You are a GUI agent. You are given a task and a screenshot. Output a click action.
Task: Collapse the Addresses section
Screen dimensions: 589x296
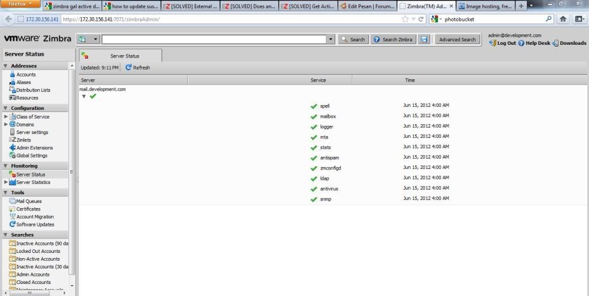point(6,66)
